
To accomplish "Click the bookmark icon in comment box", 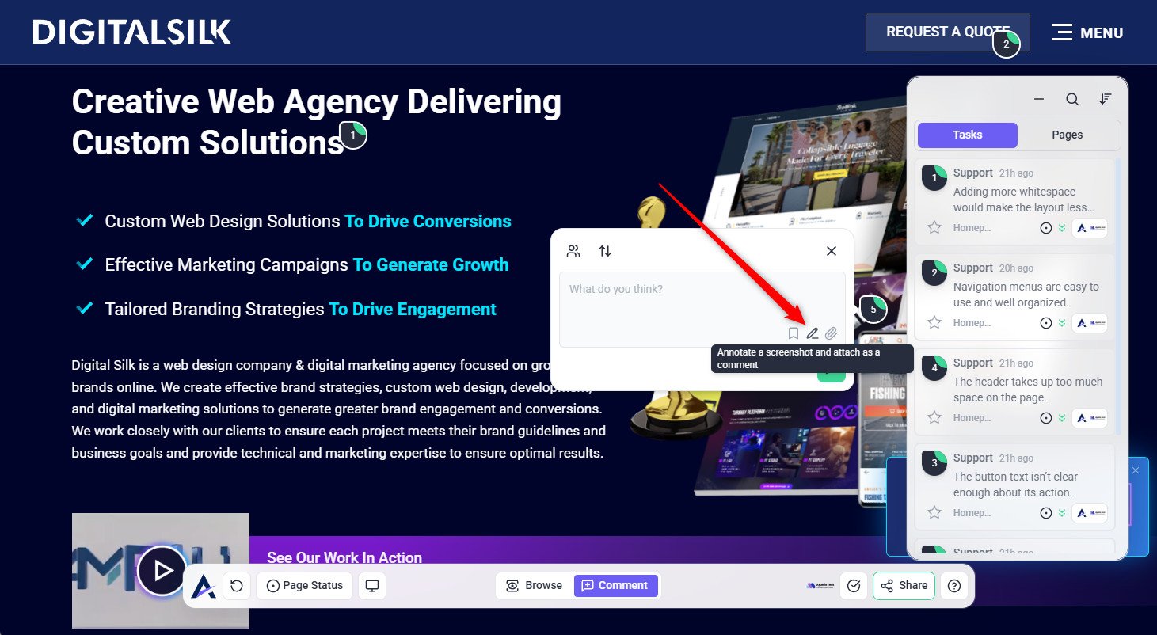I will (793, 333).
